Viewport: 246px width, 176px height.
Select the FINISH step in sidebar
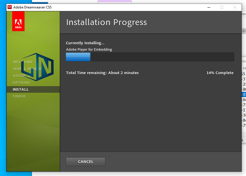pyautogui.click(x=19, y=96)
